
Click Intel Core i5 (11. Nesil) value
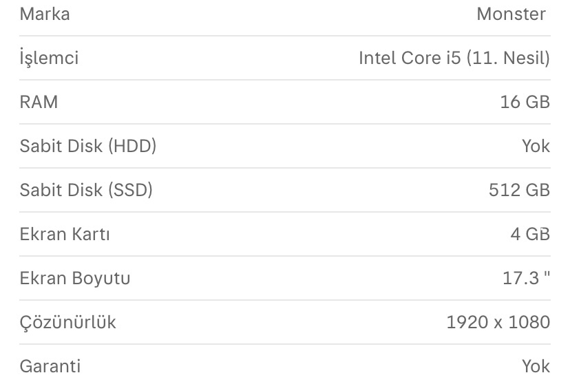click(454, 58)
